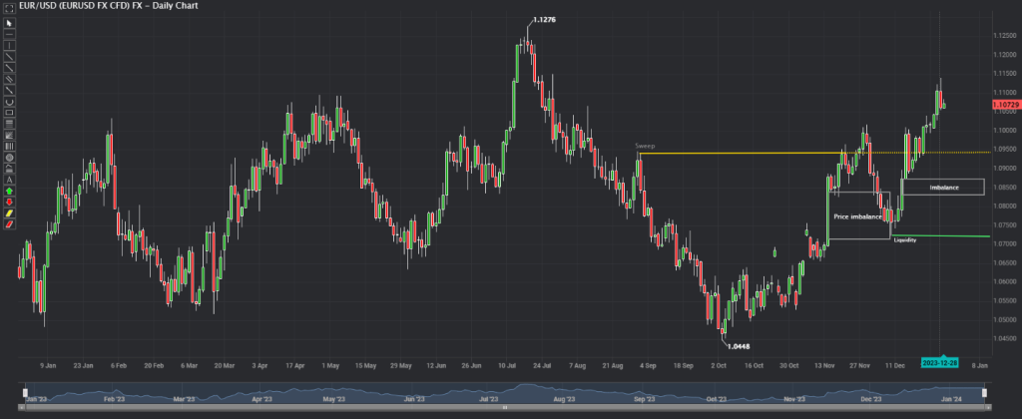The image size is (1022, 419).
Task: Select the pointer cursor tool
Action: click(x=9, y=23)
